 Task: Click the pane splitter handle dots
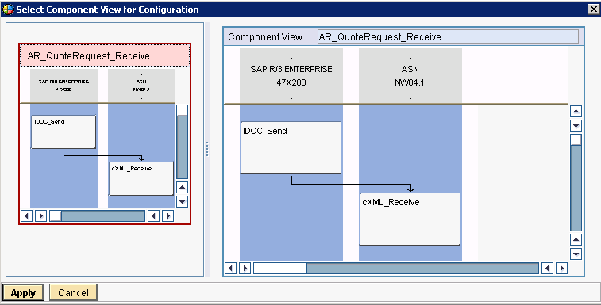click(x=207, y=149)
